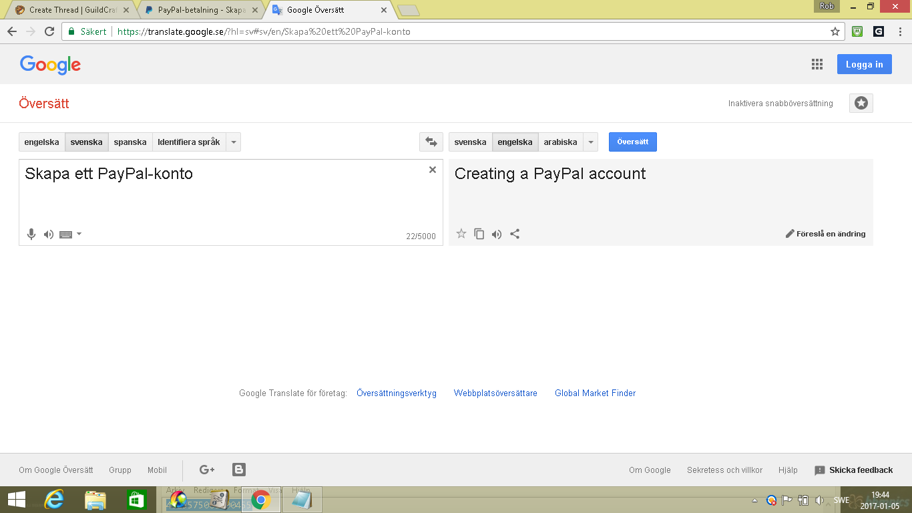Image resolution: width=912 pixels, height=513 pixels.
Task: Click the microphone voice input icon
Action: click(x=31, y=234)
